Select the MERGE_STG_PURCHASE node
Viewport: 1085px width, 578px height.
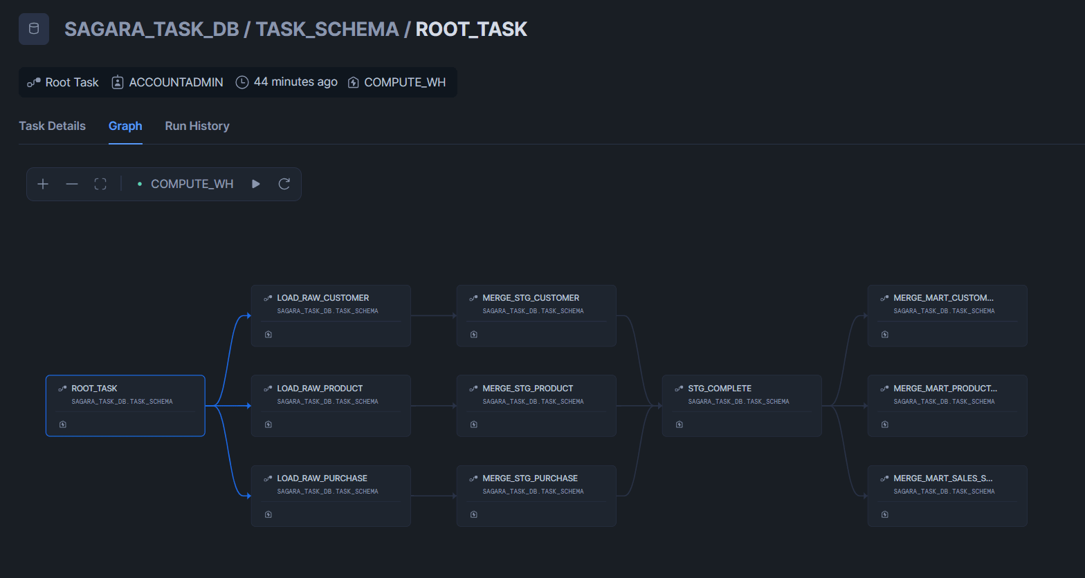[536, 496]
